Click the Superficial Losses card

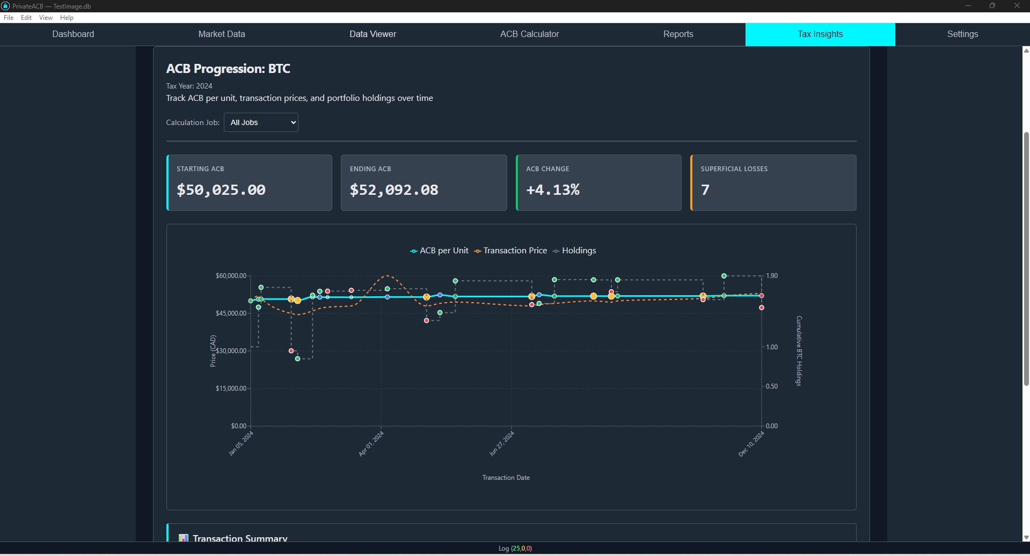pos(773,183)
